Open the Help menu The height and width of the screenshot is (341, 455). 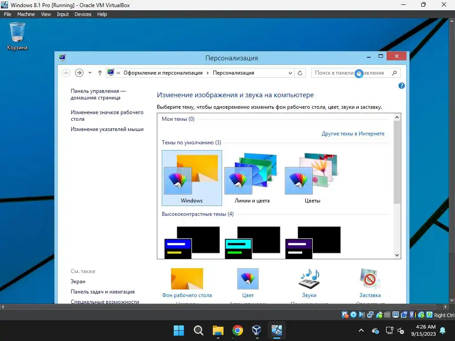tap(102, 14)
